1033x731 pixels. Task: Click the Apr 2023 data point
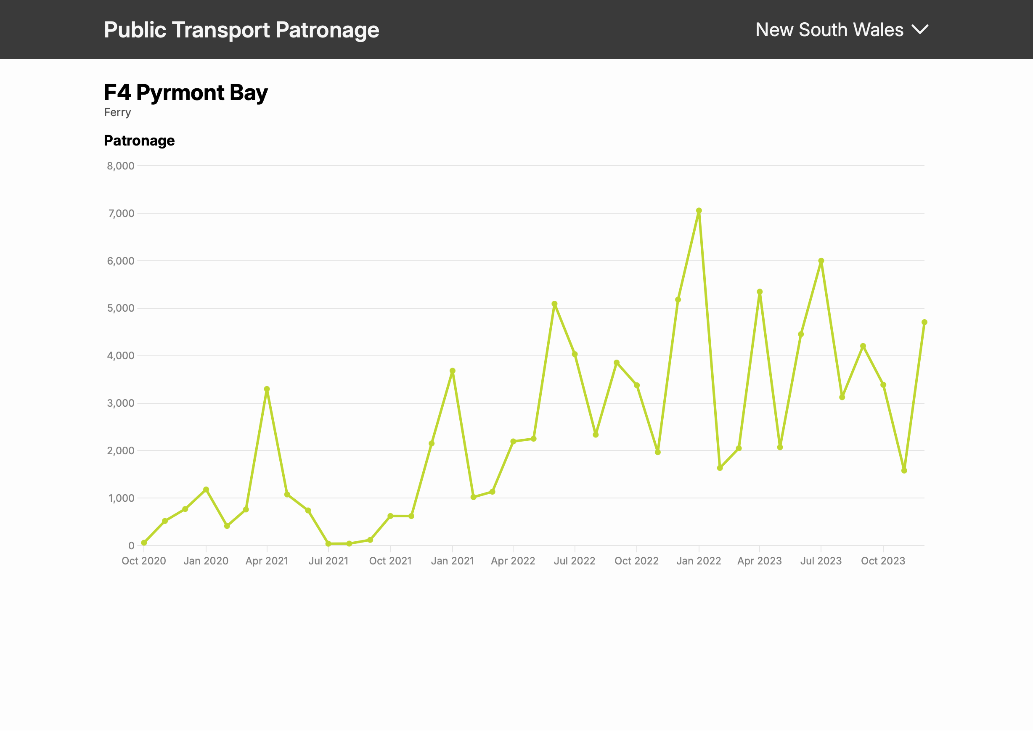(x=760, y=291)
